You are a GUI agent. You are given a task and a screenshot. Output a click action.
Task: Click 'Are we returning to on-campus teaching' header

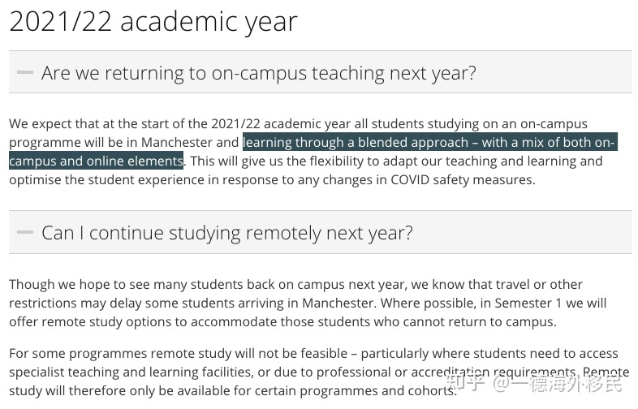(x=259, y=73)
